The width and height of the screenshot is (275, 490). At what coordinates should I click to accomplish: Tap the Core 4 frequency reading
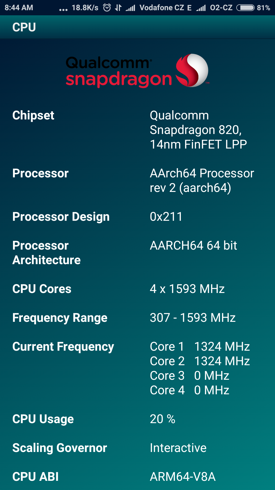(189, 390)
